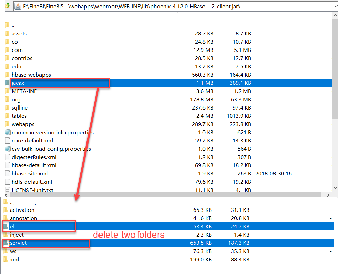Select the 'inject' folder name
The height and width of the screenshot is (274, 338).
pos(17,235)
